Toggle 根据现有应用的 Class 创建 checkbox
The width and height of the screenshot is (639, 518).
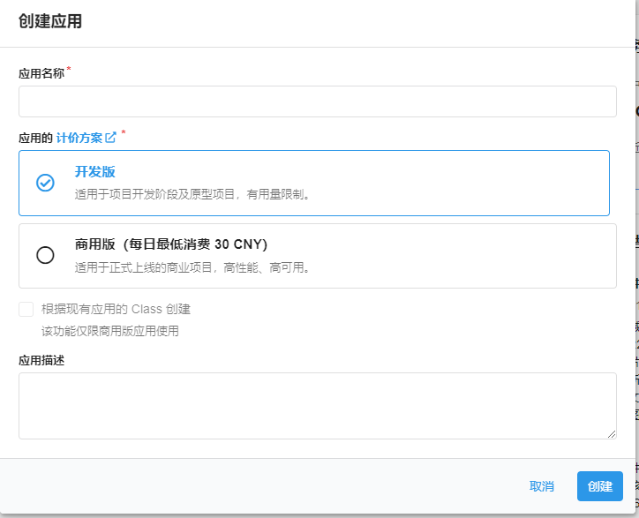[x=26, y=310]
